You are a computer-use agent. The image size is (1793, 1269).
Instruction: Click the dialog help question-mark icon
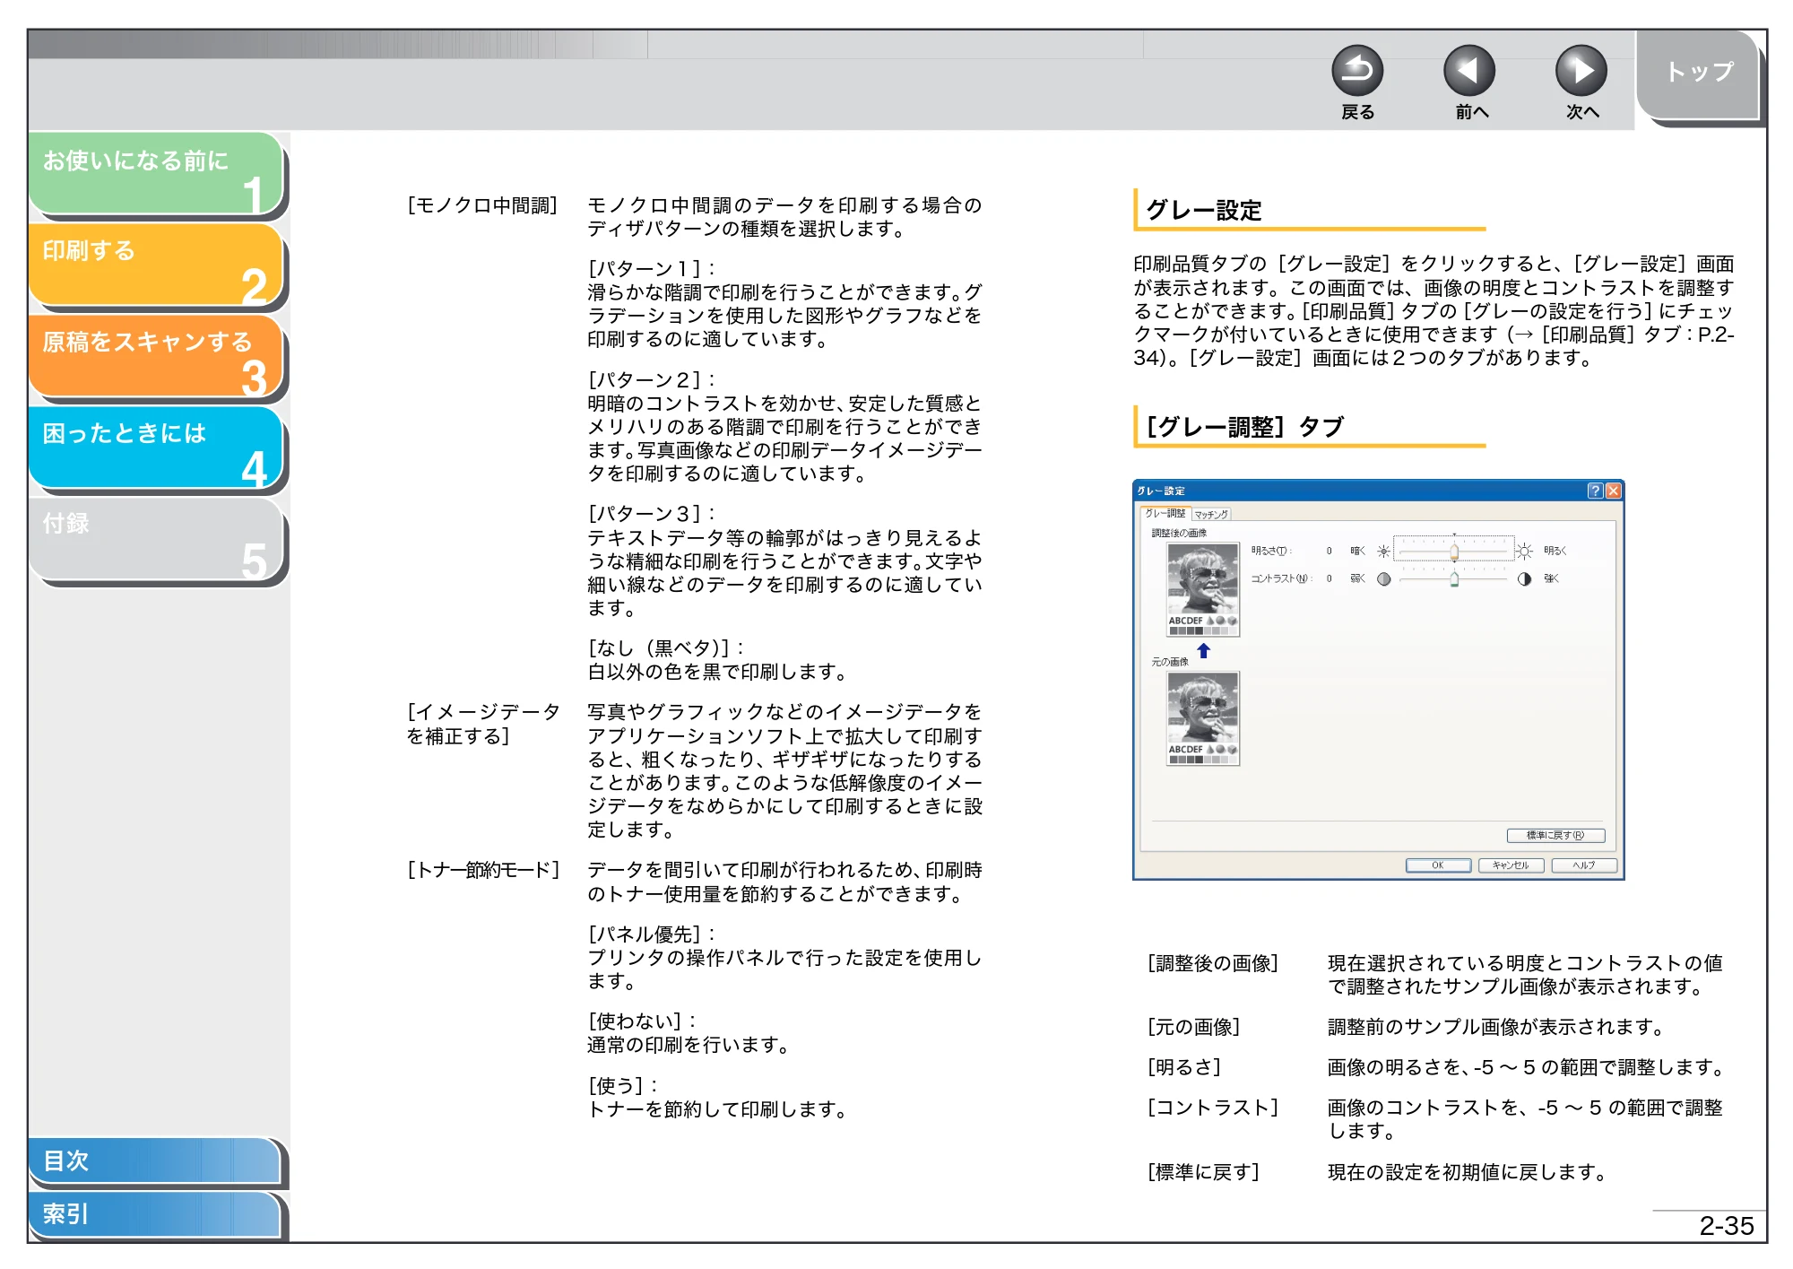point(1595,491)
